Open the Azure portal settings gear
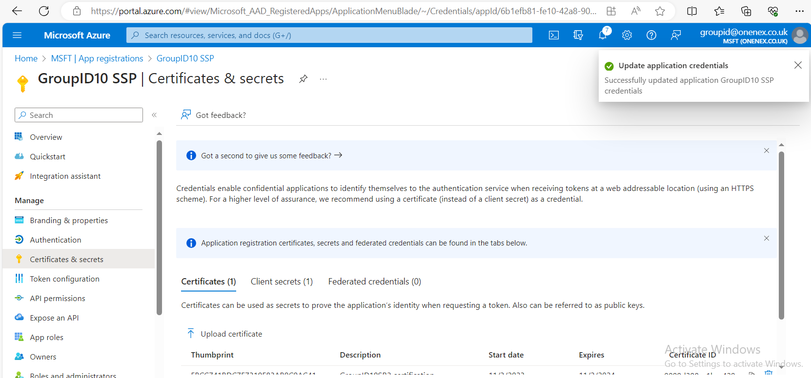Image resolution: width=811 pixels, height=378 pixels. click(x=627, y=35)
